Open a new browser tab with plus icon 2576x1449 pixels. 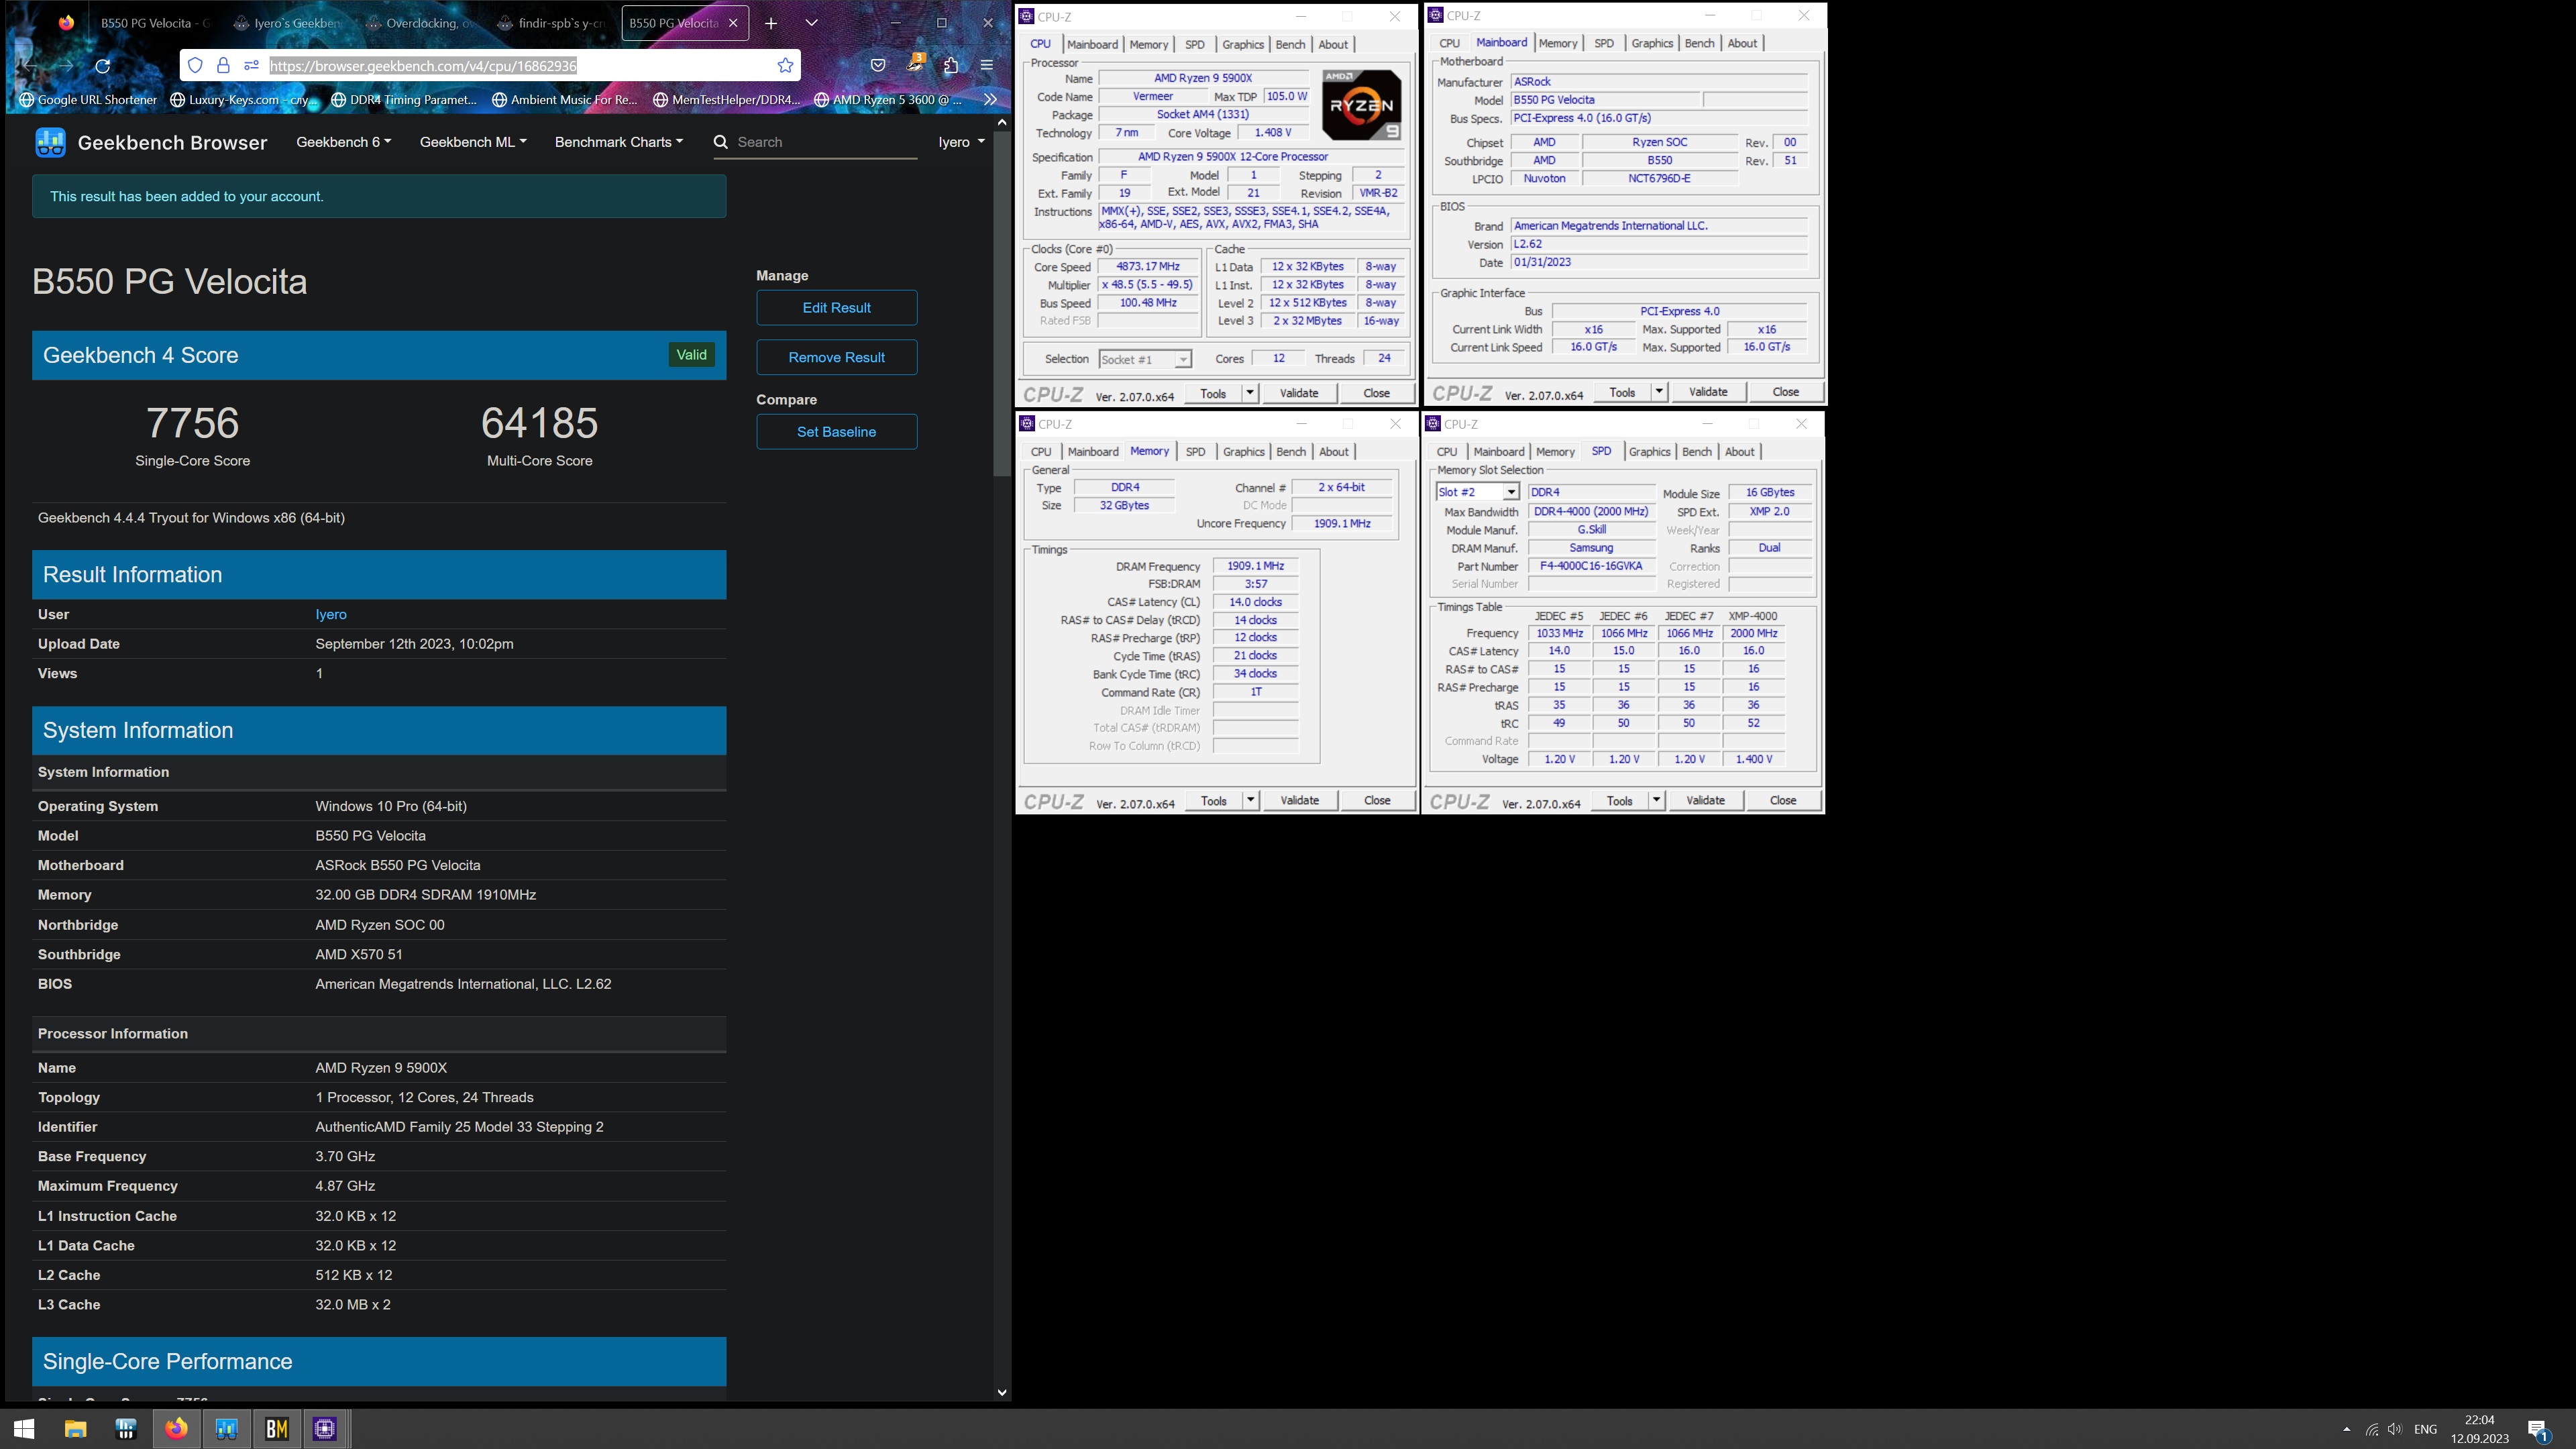click(771, 23)
